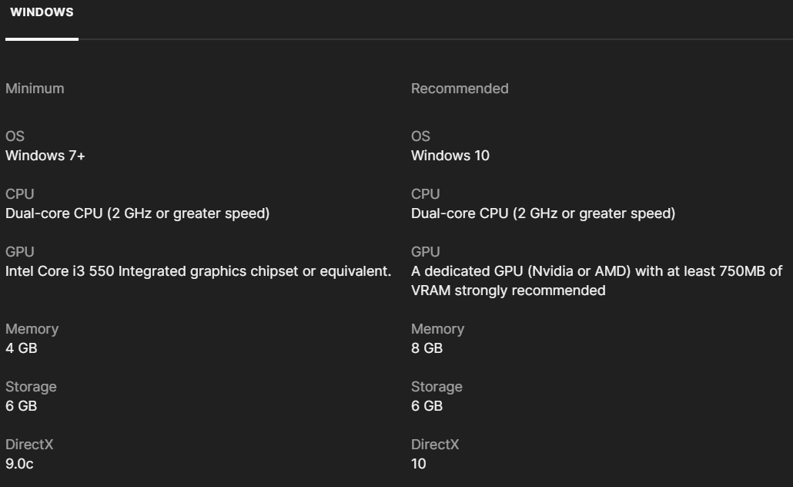
Task: Select the WINDOWS tab
Action: [42, 13]
